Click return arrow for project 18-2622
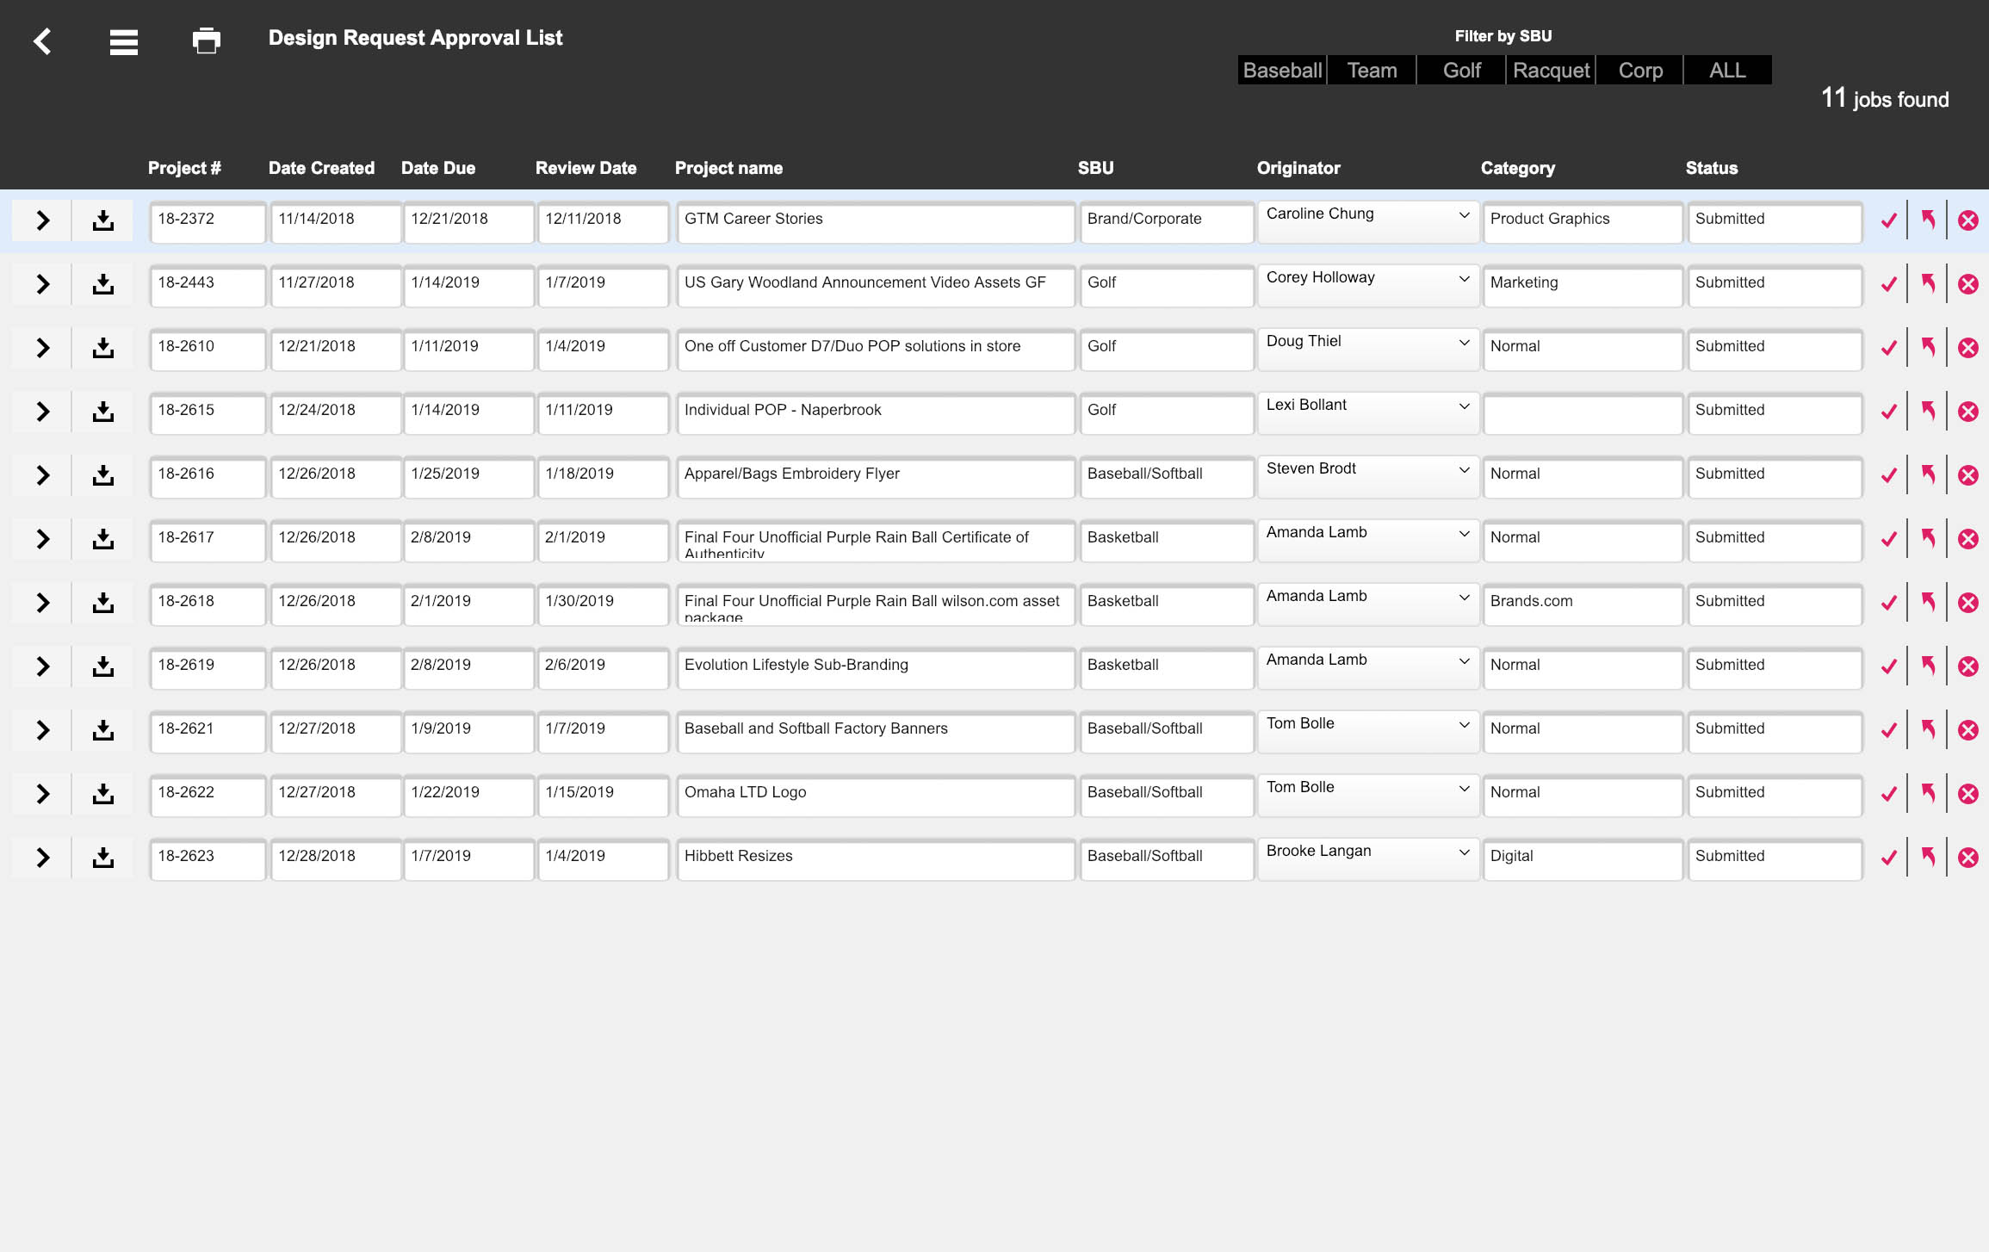 pos(1929,794)
